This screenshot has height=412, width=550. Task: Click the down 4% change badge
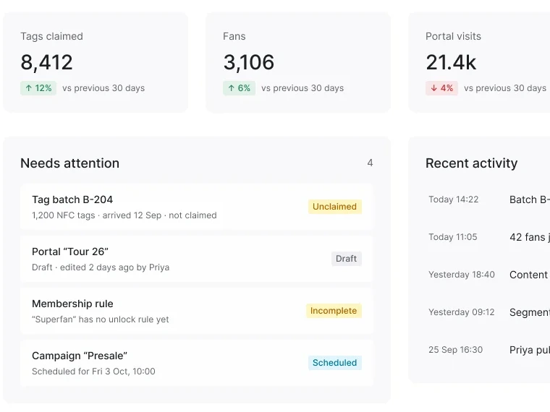tap(441, 88)
